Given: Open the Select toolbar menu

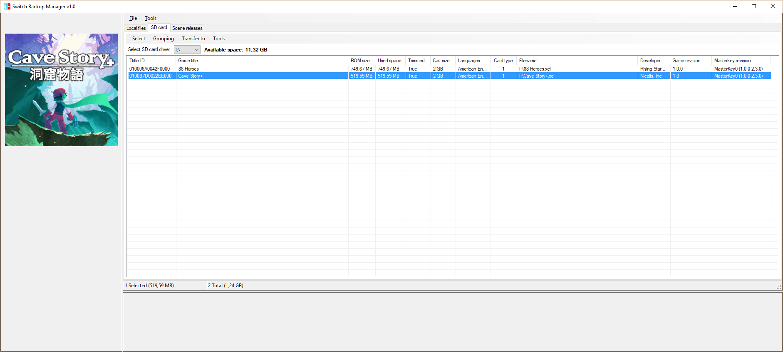Looking at the screenshot, I should tap(139, 39).
